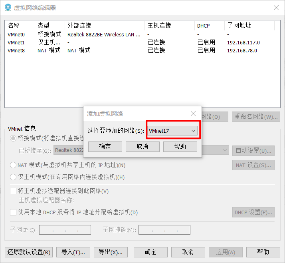Select the VMnet1 host-only network row
The width and height of the screenshot is (285, 263).
[x=16, y=43]
